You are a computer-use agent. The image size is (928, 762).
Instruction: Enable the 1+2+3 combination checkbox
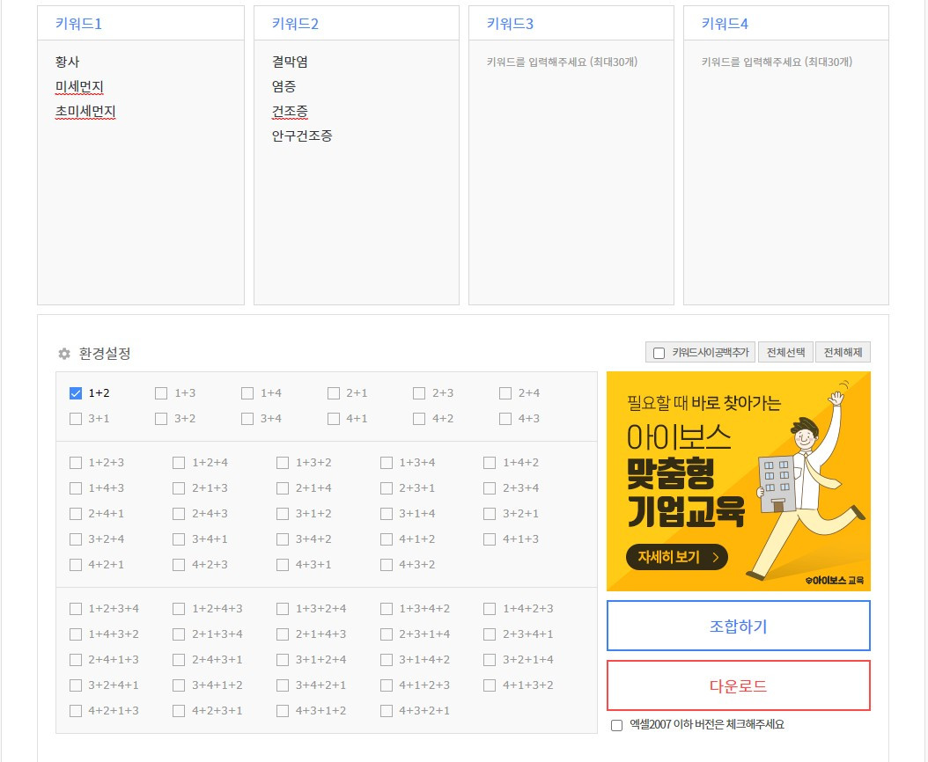tap(76, 463)
